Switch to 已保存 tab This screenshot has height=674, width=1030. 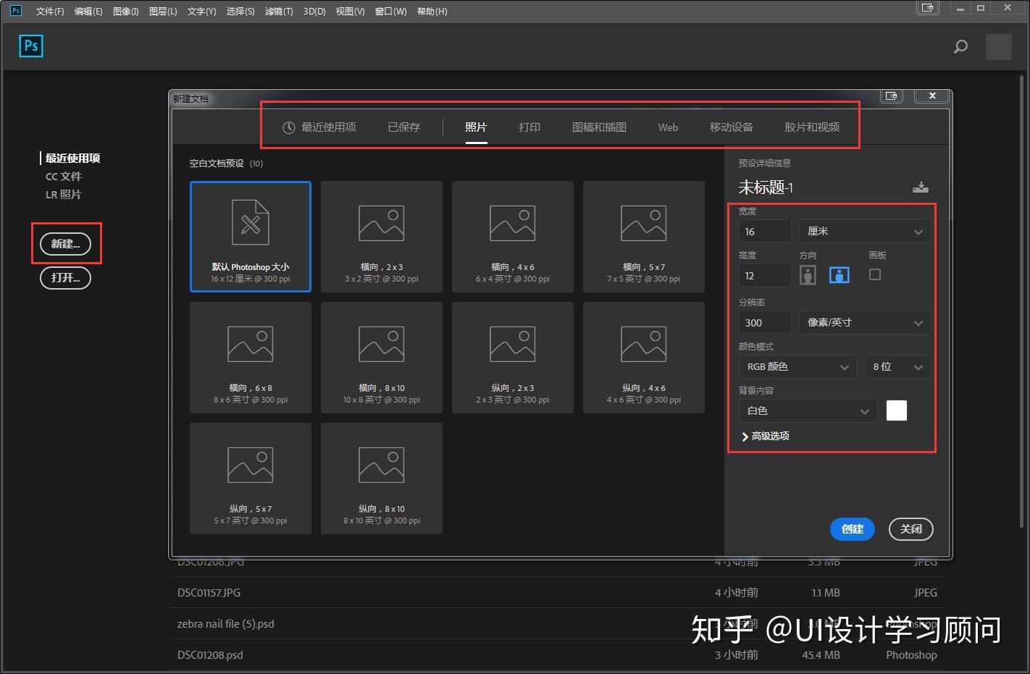click(x=403, y=127)
